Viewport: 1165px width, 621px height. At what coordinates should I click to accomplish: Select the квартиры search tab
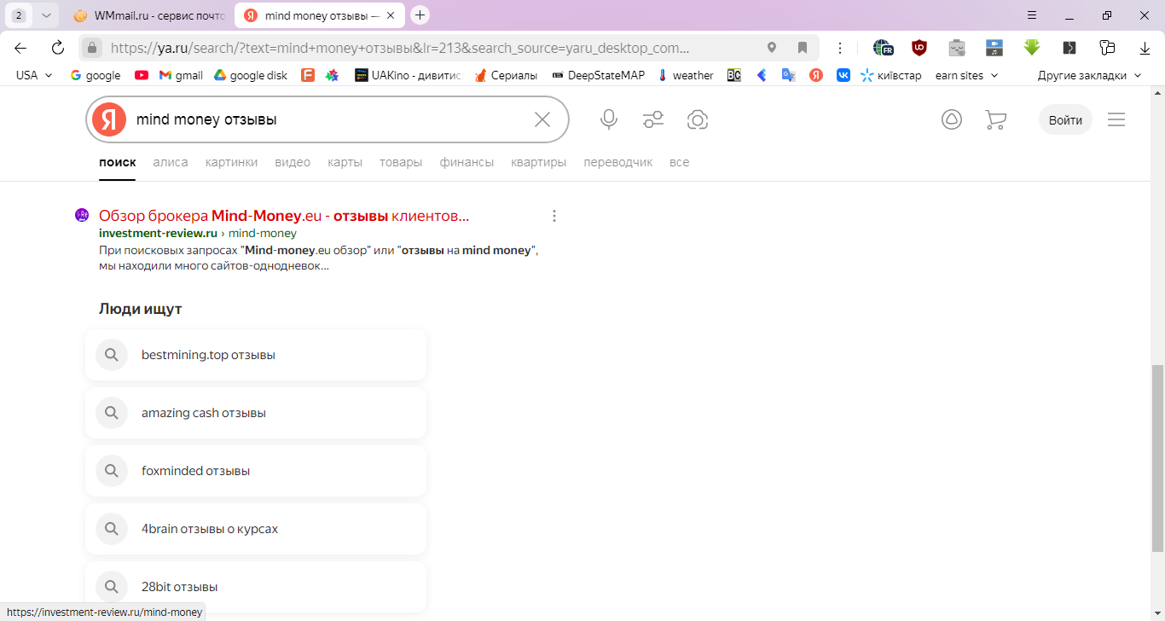pyautogui.click(x=539, y=162)
